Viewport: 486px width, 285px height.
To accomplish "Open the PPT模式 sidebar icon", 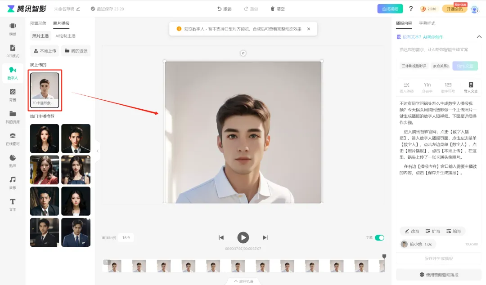I will click(13, 51).
